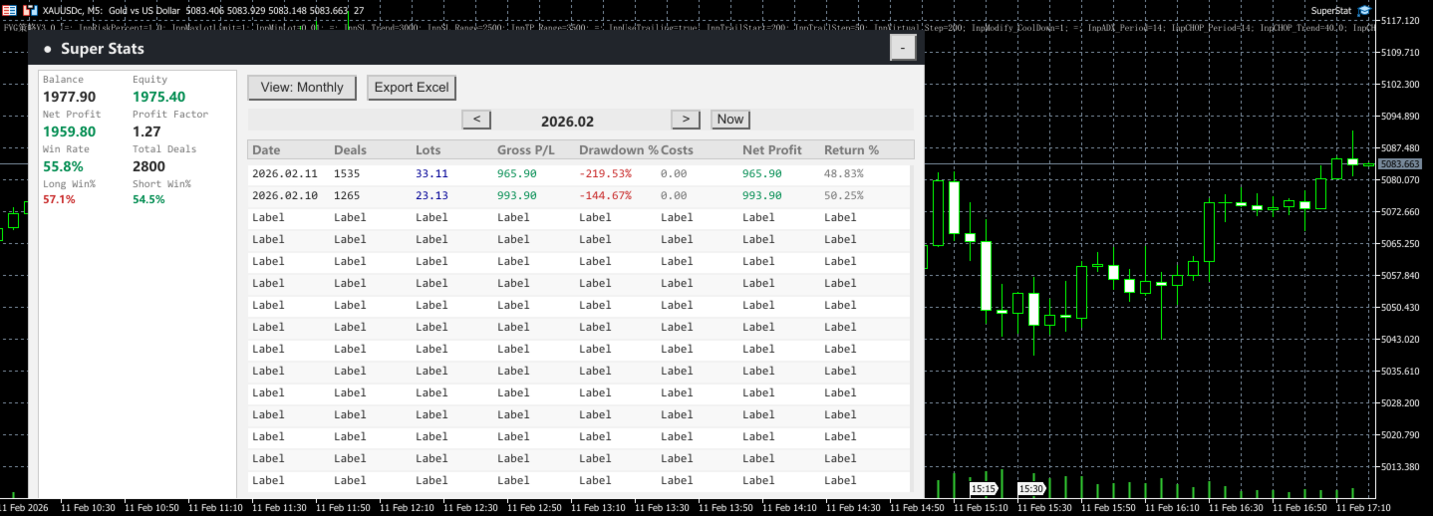Click the 2026.02 period label

567,121
